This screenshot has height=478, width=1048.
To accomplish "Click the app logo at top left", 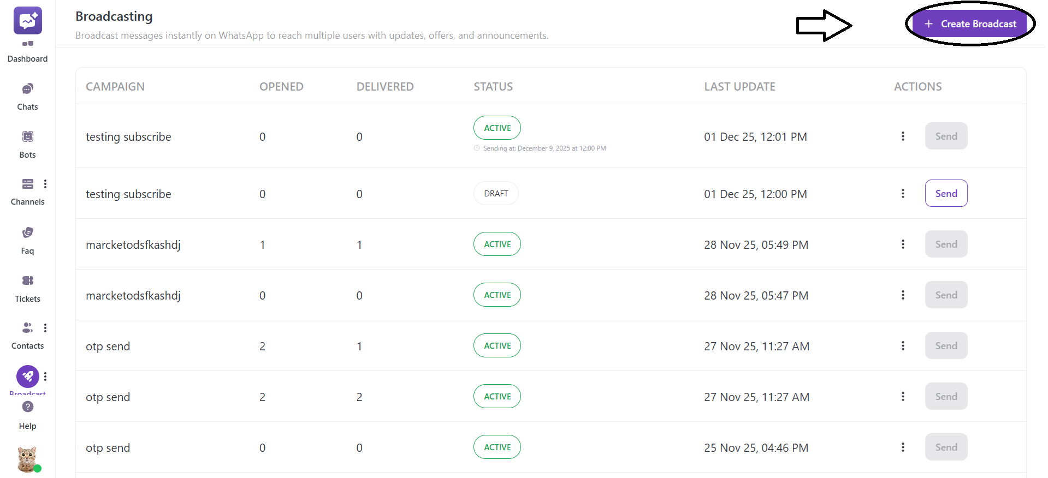I will pos(27,21).
